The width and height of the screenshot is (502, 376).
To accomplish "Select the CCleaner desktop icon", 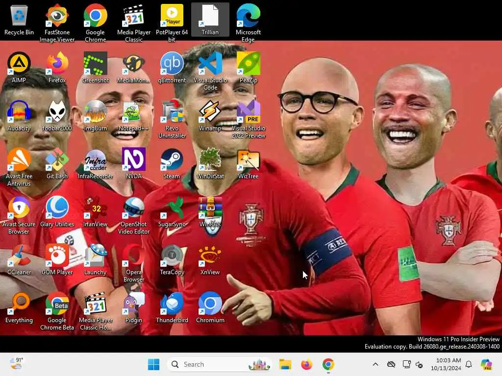I will [19, 259].
